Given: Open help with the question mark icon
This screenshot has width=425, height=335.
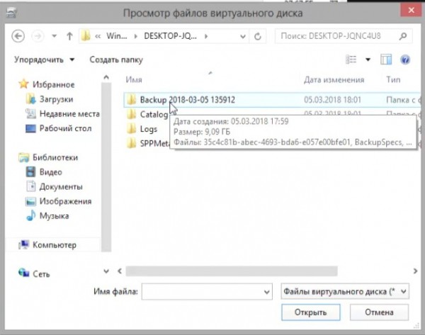Looking at the screenshot, I should [405, 59].
